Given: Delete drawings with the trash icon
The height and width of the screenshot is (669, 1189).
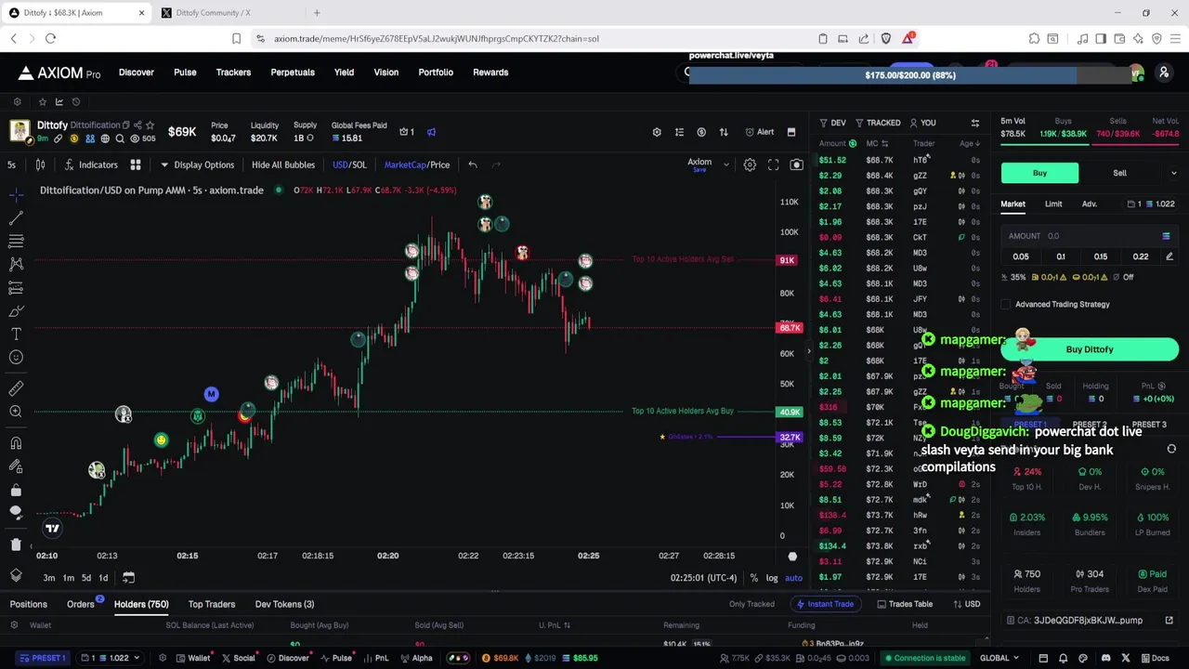Looking at the screenshot, I should click(16, 544).
